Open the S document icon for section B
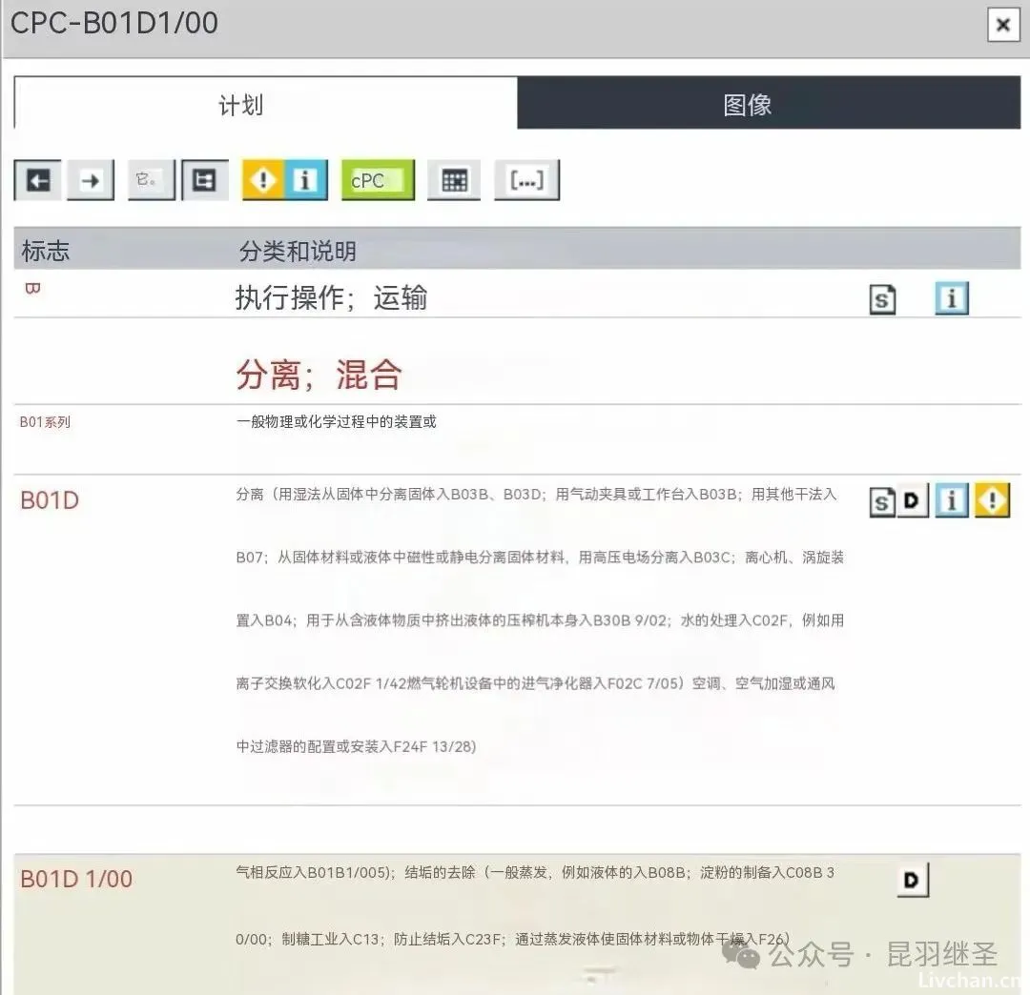 click(x=883, y=300)
